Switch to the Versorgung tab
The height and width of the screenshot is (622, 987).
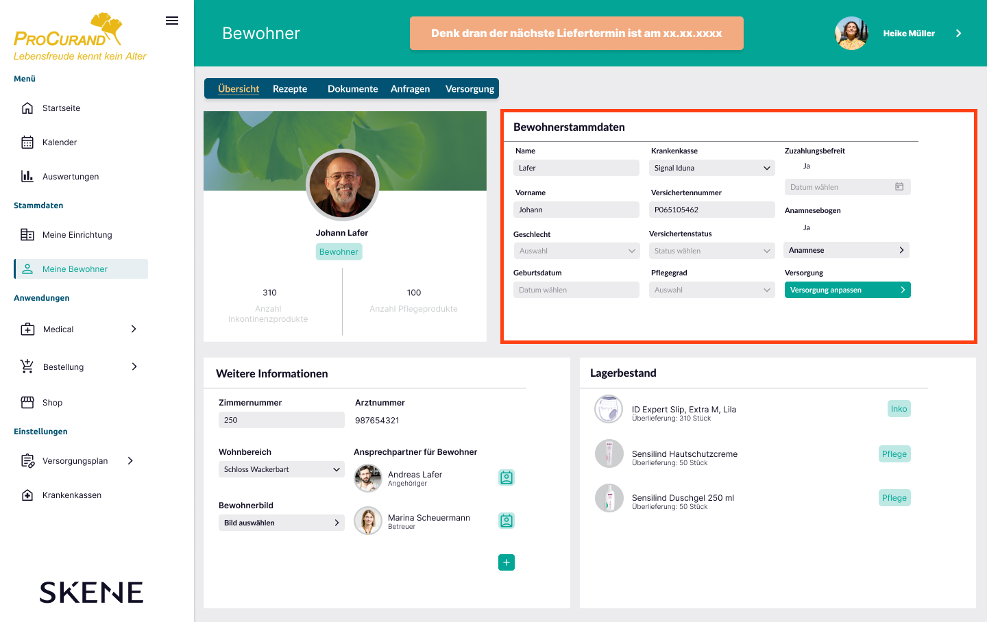[470, 89]
